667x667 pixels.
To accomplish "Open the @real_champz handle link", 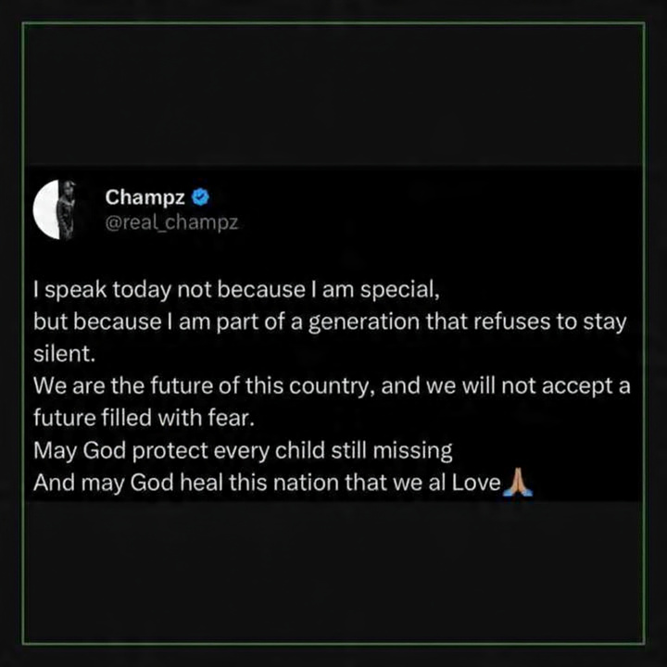I will (x=171, y=223).
